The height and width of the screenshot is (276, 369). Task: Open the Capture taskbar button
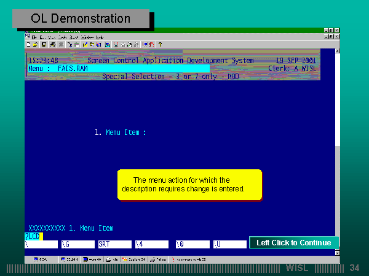(133, 259)
